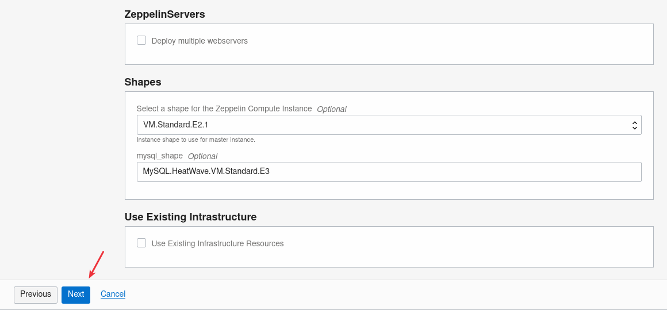Click the Cancel link
Image resolution: width=667 pixels, height=310 pixels.
click(113, 294)
